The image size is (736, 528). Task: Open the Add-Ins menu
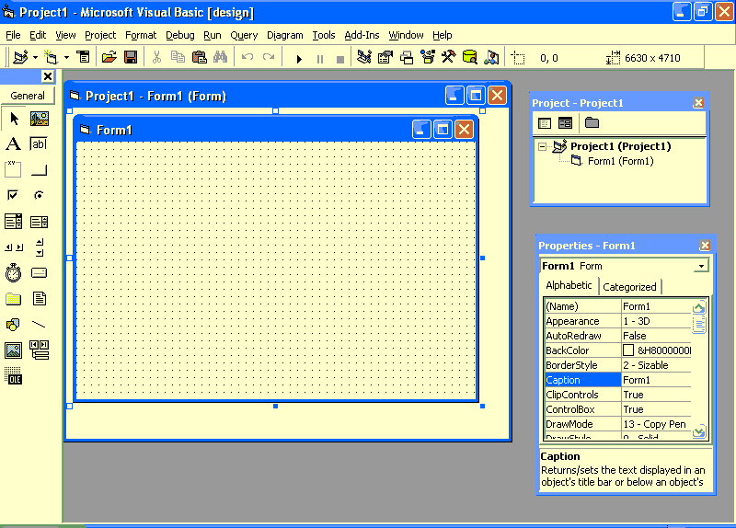362,35
